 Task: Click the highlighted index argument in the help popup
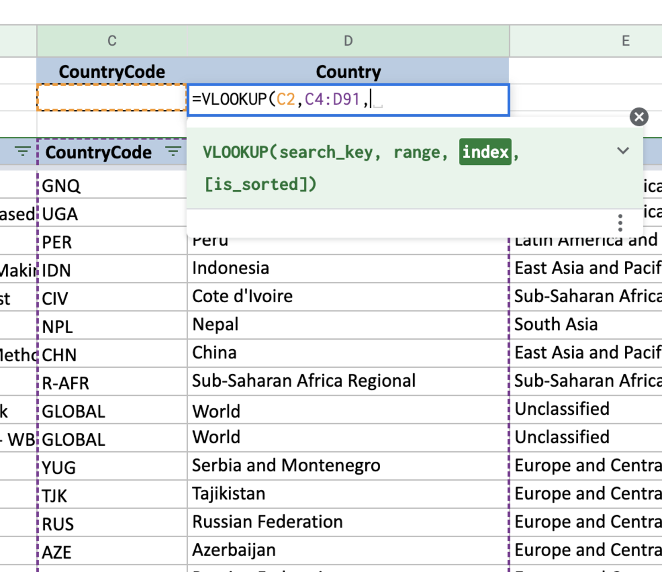[485, 152]
